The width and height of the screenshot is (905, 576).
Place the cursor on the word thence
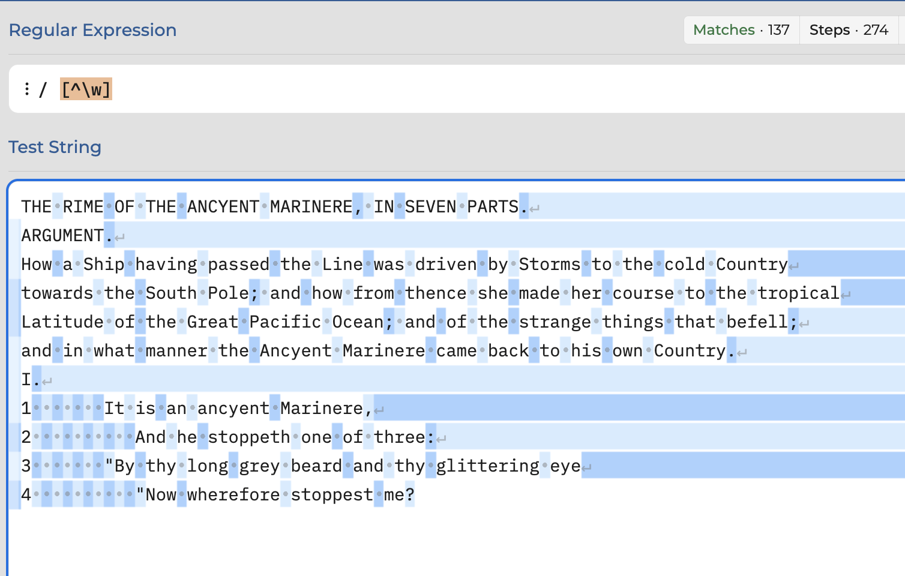(436, 293)
